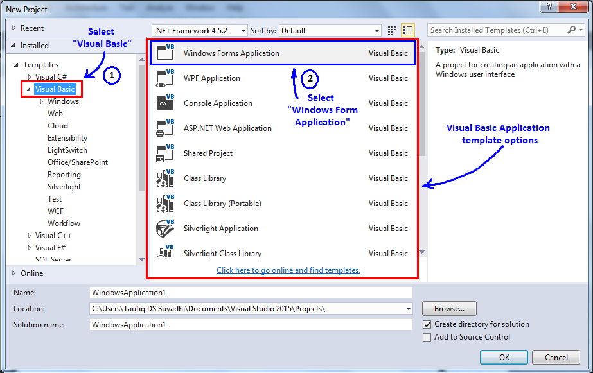Image resolution: width=593 pixels, height=373 pixels.
Task: Click the project Name input field
Action: (x=251, y=293)
